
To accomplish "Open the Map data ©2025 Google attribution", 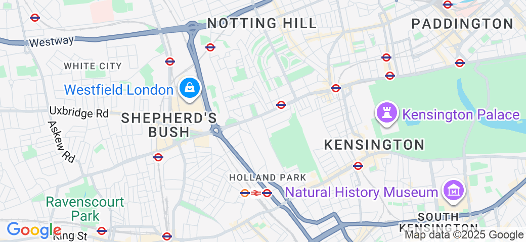I will (x=464, y=235).
